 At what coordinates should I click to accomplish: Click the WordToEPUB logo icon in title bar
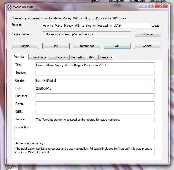click(9, 7)
